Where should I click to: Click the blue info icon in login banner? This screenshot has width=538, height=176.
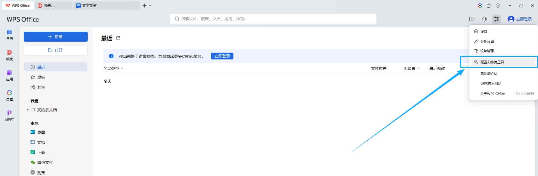tap(111, 56)
